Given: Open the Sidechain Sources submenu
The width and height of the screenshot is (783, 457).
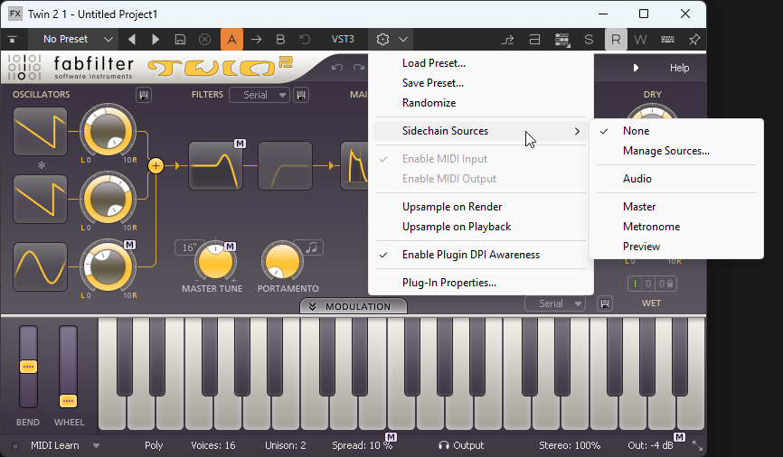Looking at the screenshot, I should (480, 131).
